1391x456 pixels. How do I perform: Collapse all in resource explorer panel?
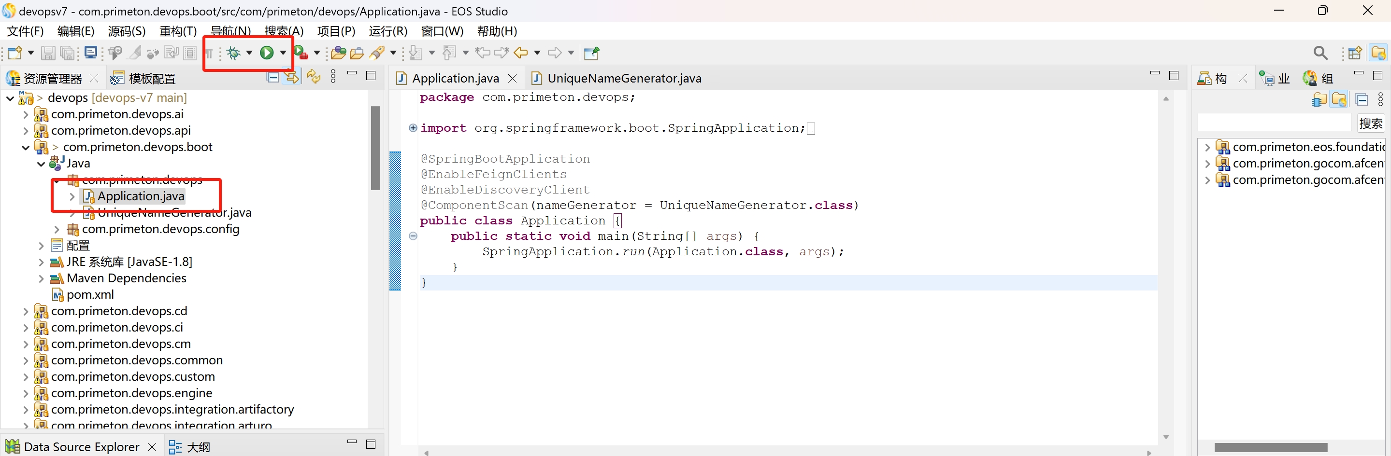(x=273, y=78)
